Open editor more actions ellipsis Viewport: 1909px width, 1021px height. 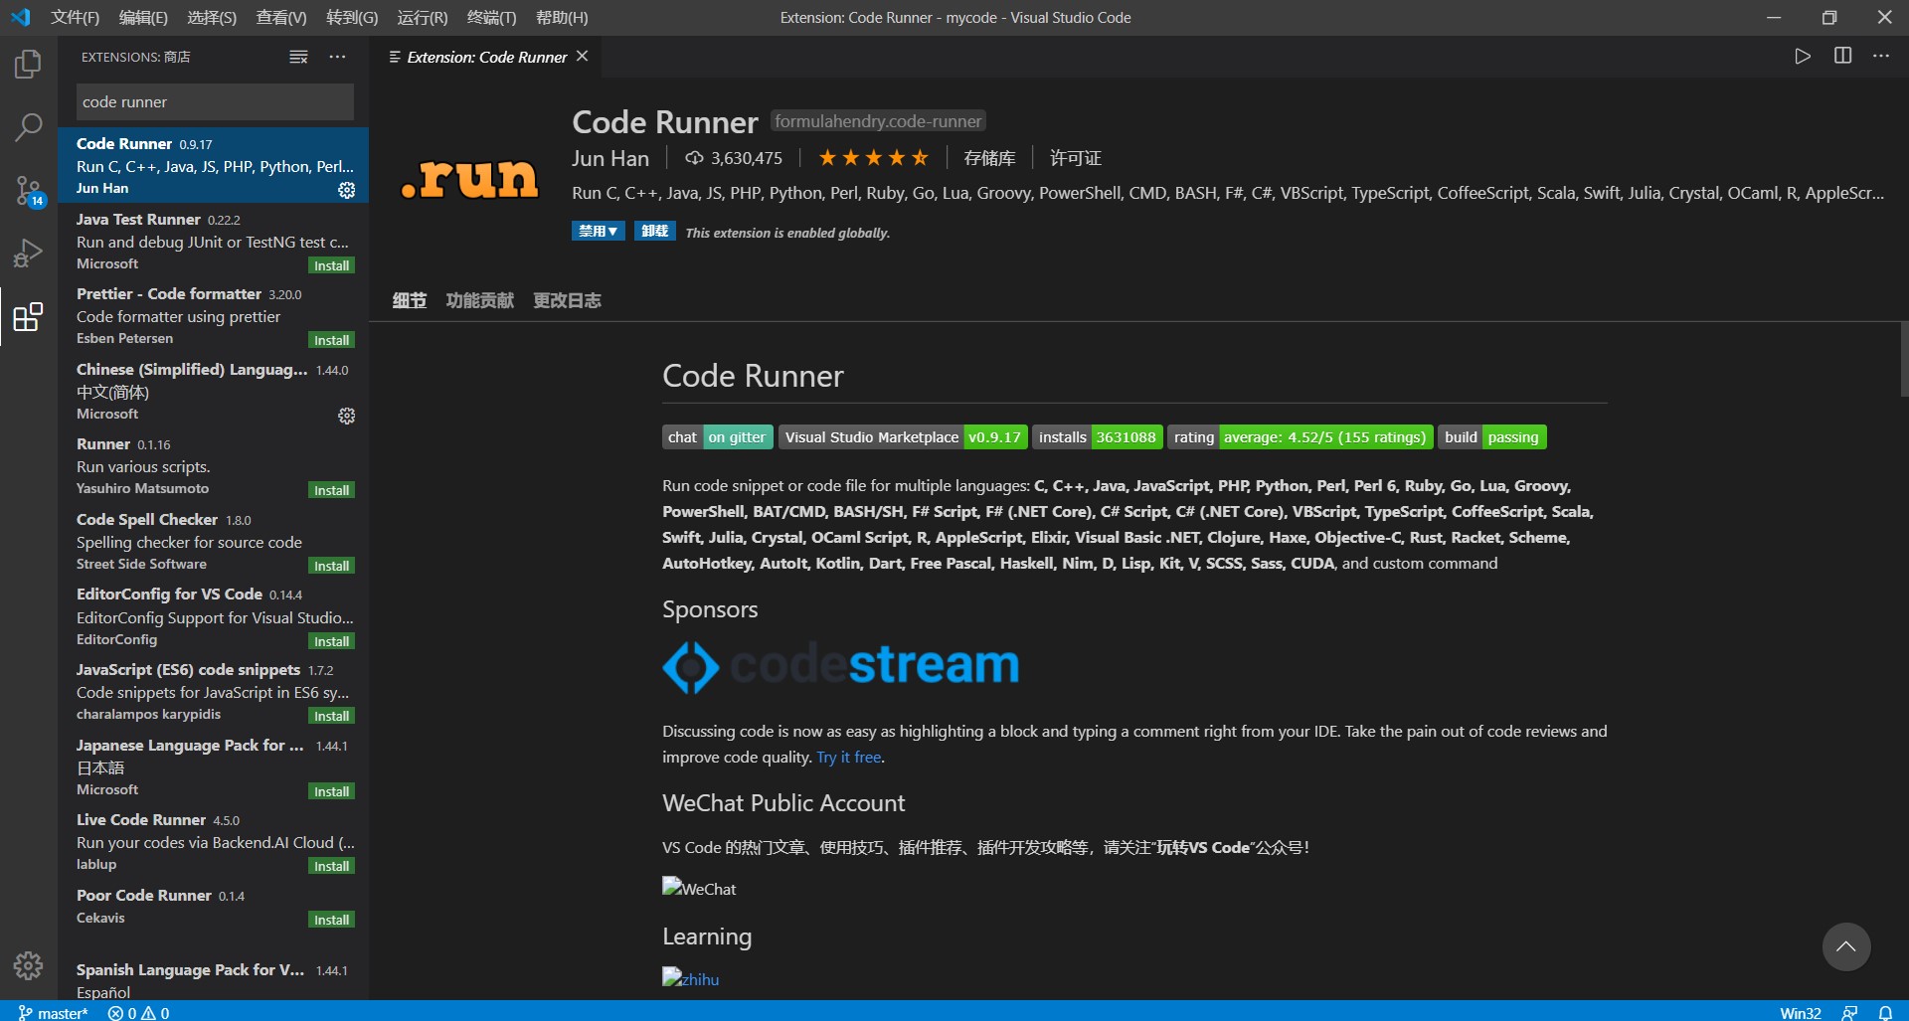coord(1881,56)
